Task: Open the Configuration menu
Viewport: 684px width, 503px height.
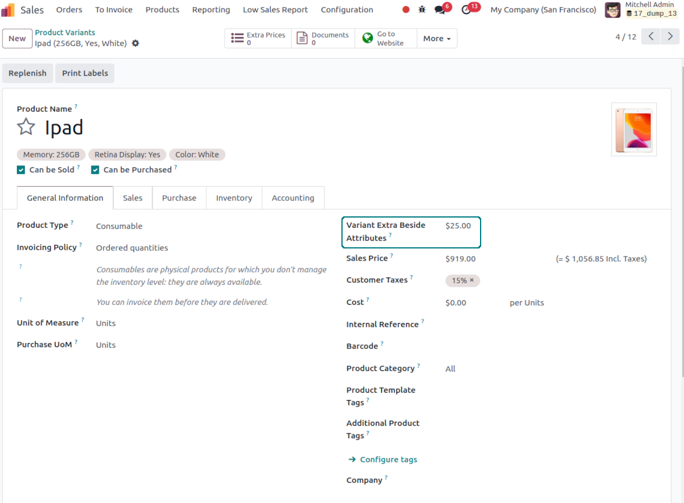Action: 347,10
